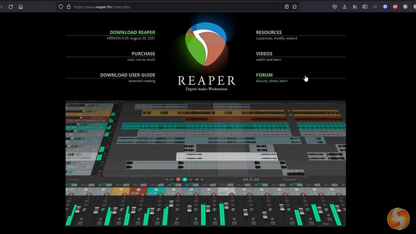Click the "watch and learn" text
This screenshot has width=416, height=234.
pyautogui.click(x=268, y=59)
